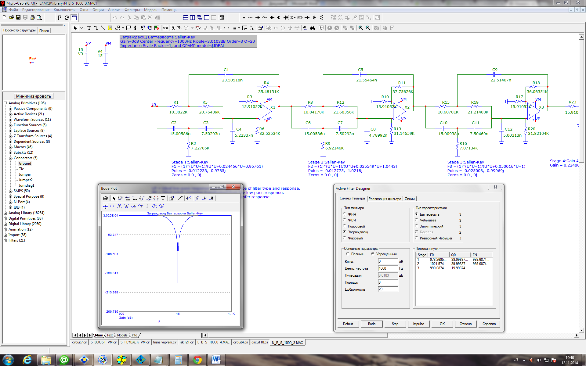586x366 pixels.
Task: Expand the Digital Library tree node
Action: point(5,224)
